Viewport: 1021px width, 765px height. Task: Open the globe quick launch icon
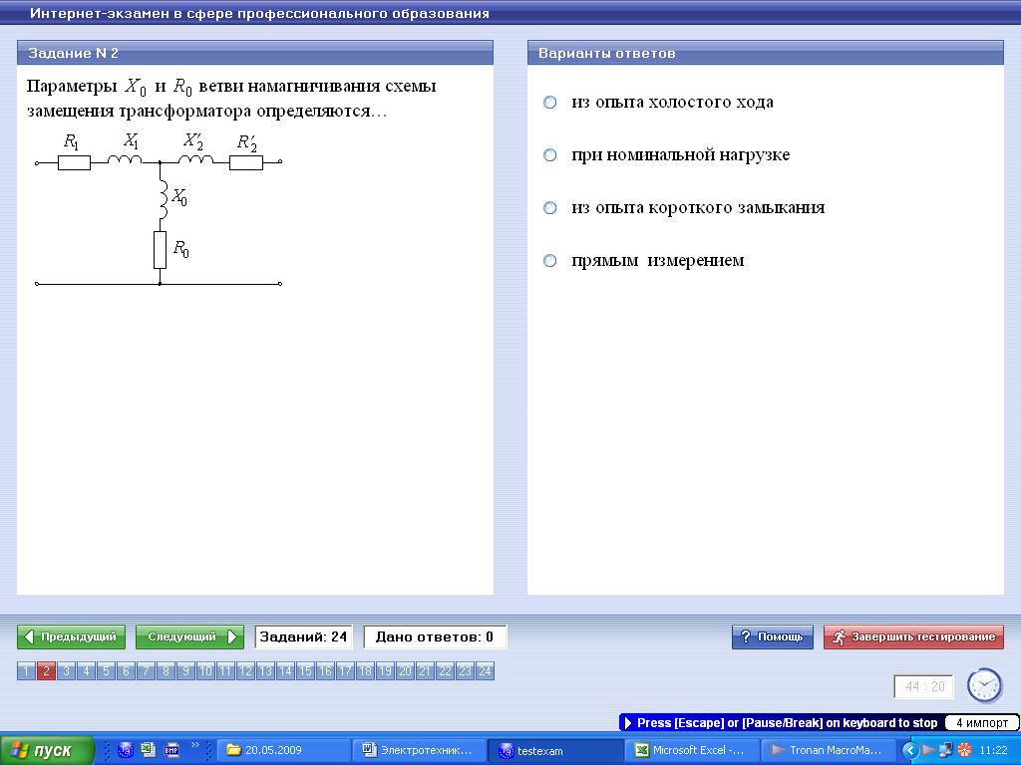click(x=125, y=750)
